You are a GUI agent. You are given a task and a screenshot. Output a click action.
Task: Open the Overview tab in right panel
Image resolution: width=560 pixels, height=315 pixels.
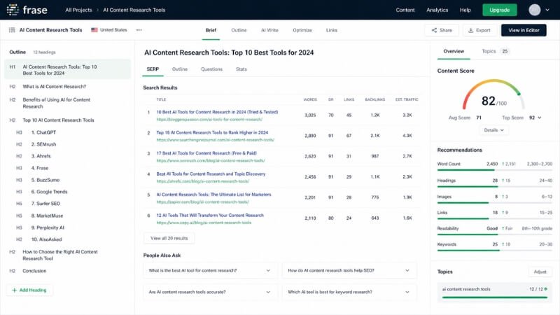(x=454, y=51)
